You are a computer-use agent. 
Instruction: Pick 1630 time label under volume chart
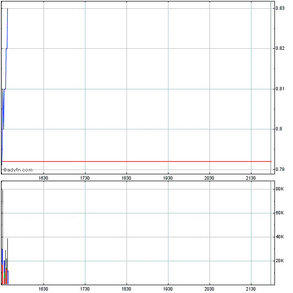(43, 289)
